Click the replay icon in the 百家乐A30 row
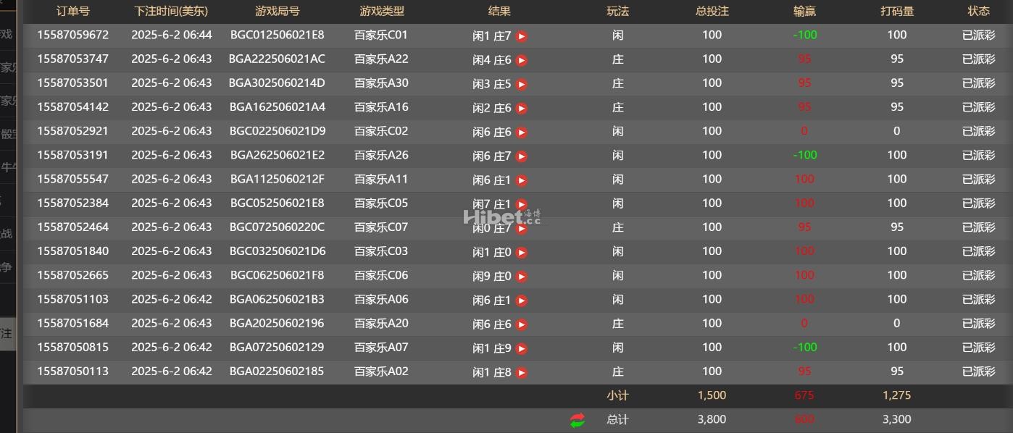 tap(521, 84)
